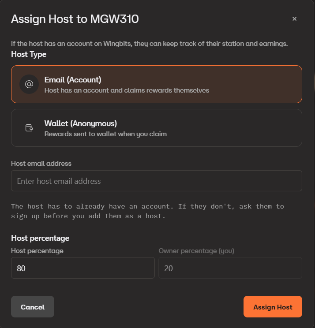Click the "Owner percentage (you)" label
Viewport: 315px width, 328px height.
coord(196,251)
